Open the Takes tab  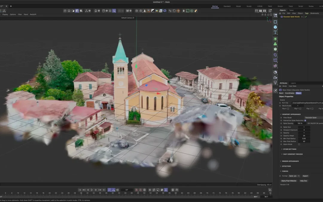[x=291, y=10]
